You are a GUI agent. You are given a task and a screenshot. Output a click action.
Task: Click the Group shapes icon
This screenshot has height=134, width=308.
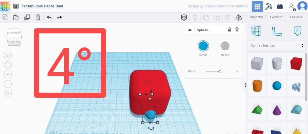(206, 17)
